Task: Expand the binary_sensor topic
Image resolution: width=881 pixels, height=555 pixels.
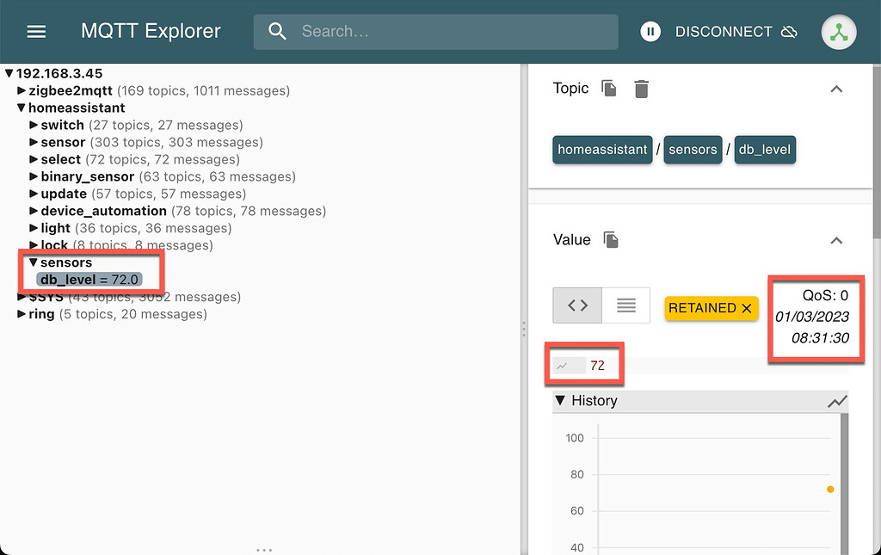Action: tap(34, 176)
